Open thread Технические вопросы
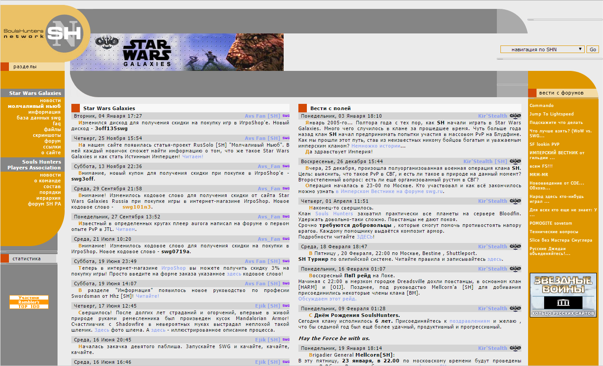This screenshot has height=366, width=603. [554, 232]
